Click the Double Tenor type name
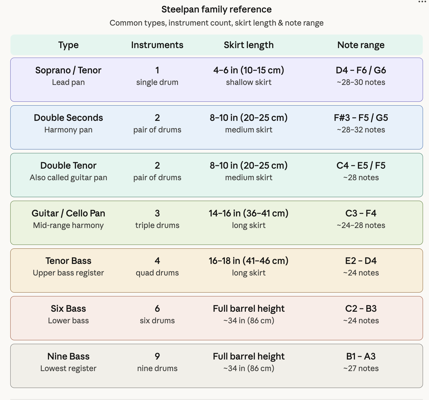Image resolution: width=429 pixels, height=400 pixels. (68, 166)
